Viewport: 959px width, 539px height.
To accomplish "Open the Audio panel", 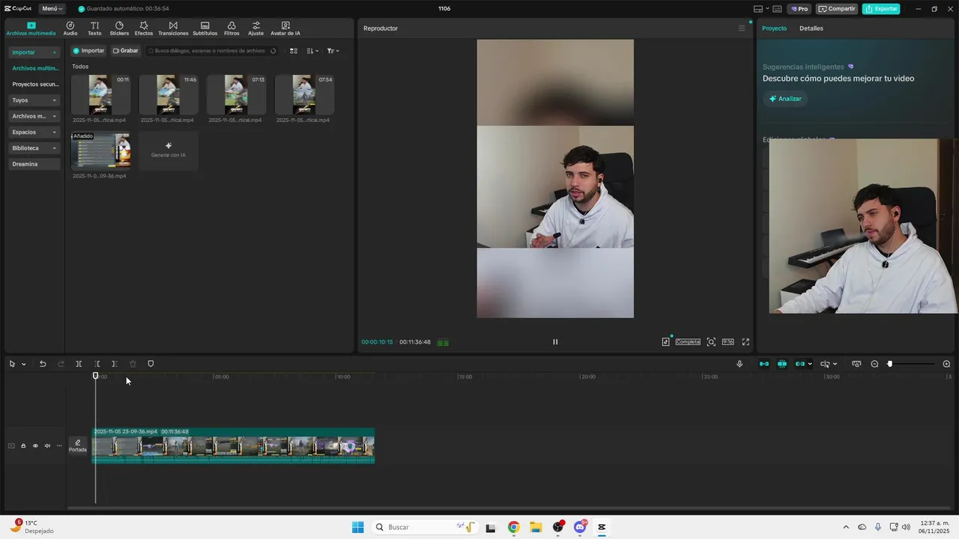I will coord(70,28).
